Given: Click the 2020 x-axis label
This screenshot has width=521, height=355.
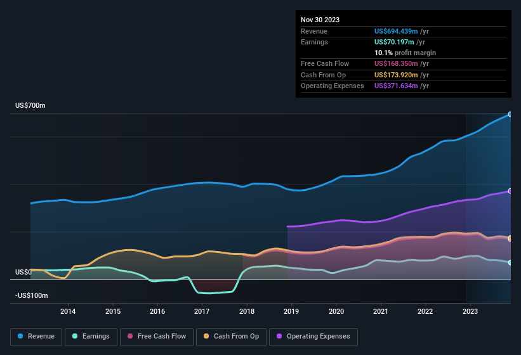Looking at the screenshot, I should pyautogui.click(x=336, y=311).
